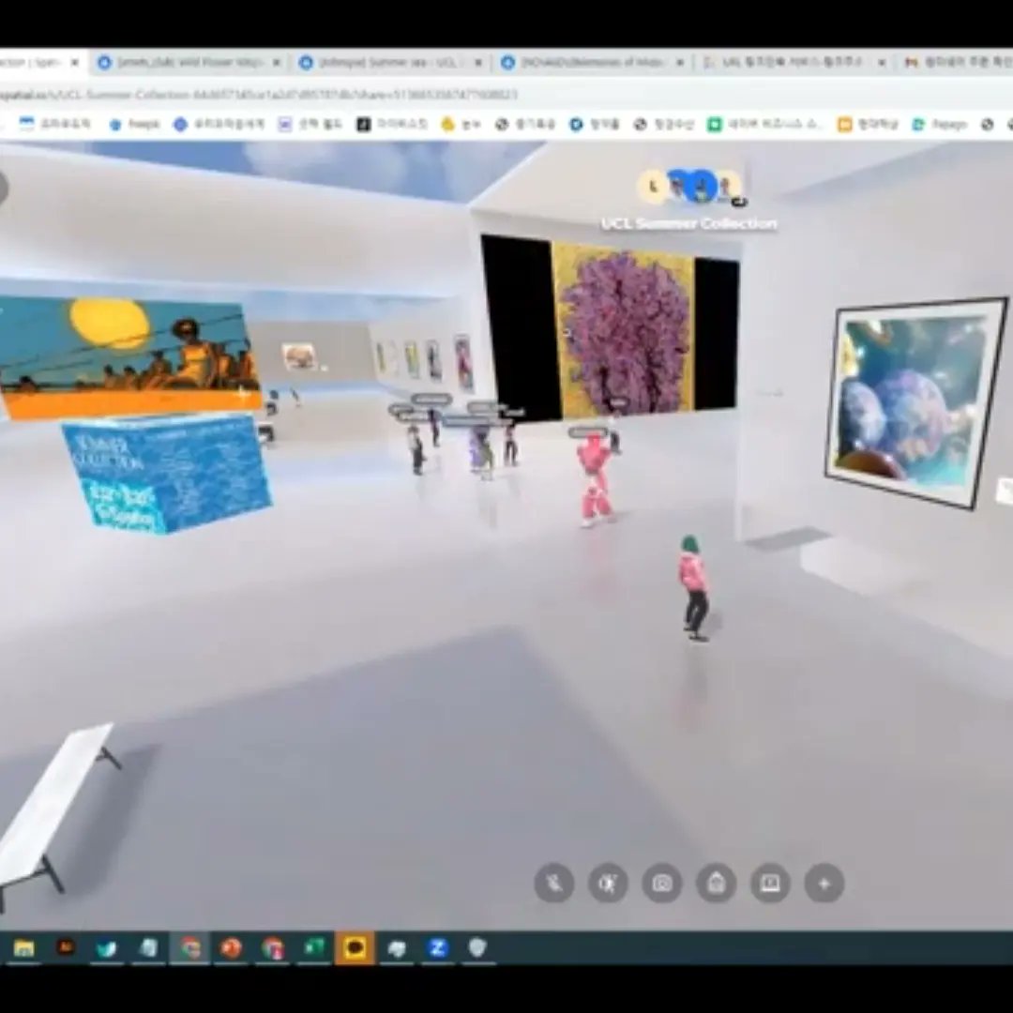Switch to the Gmail tab
The image size is (1013, 1013).
(956, 63)
